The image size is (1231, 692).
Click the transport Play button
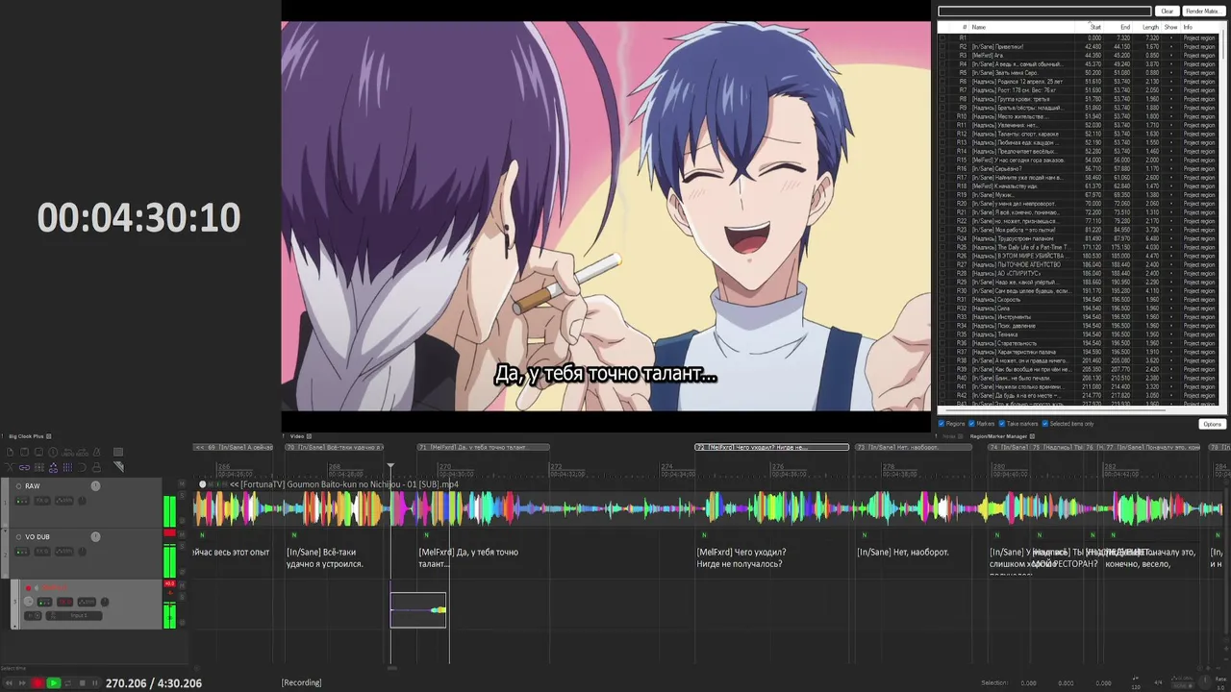click(x=54, y=682)
